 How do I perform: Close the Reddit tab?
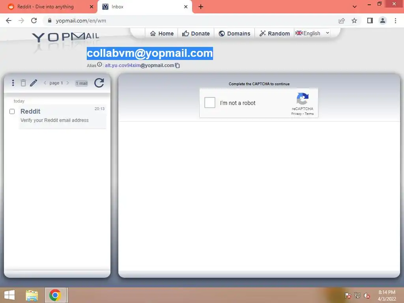pos(91,7)
